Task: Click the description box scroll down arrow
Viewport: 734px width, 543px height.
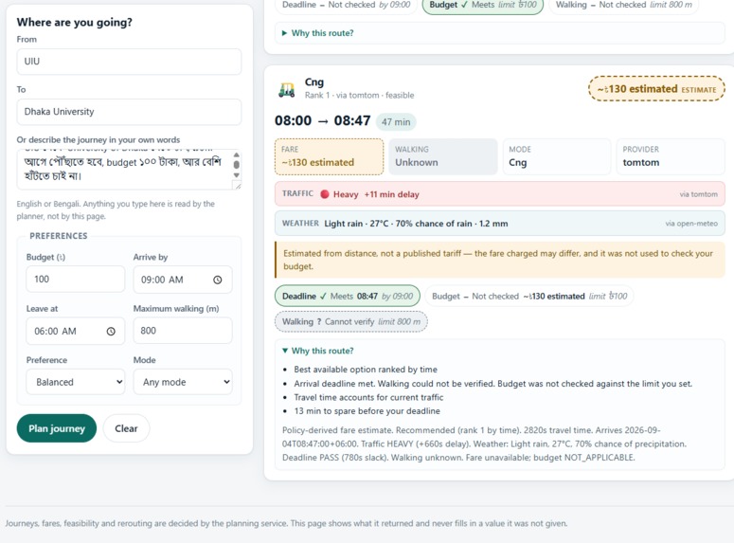Action: pyautogui.click(x=237, y=175)
